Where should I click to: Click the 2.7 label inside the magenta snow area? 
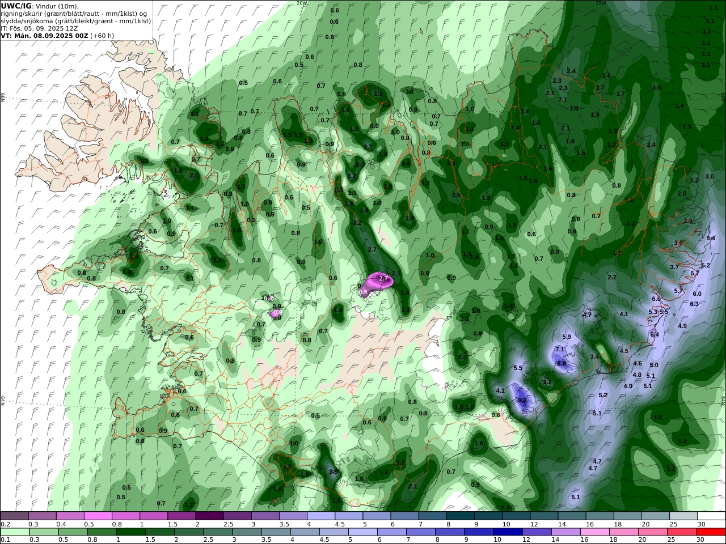point(383,278)
